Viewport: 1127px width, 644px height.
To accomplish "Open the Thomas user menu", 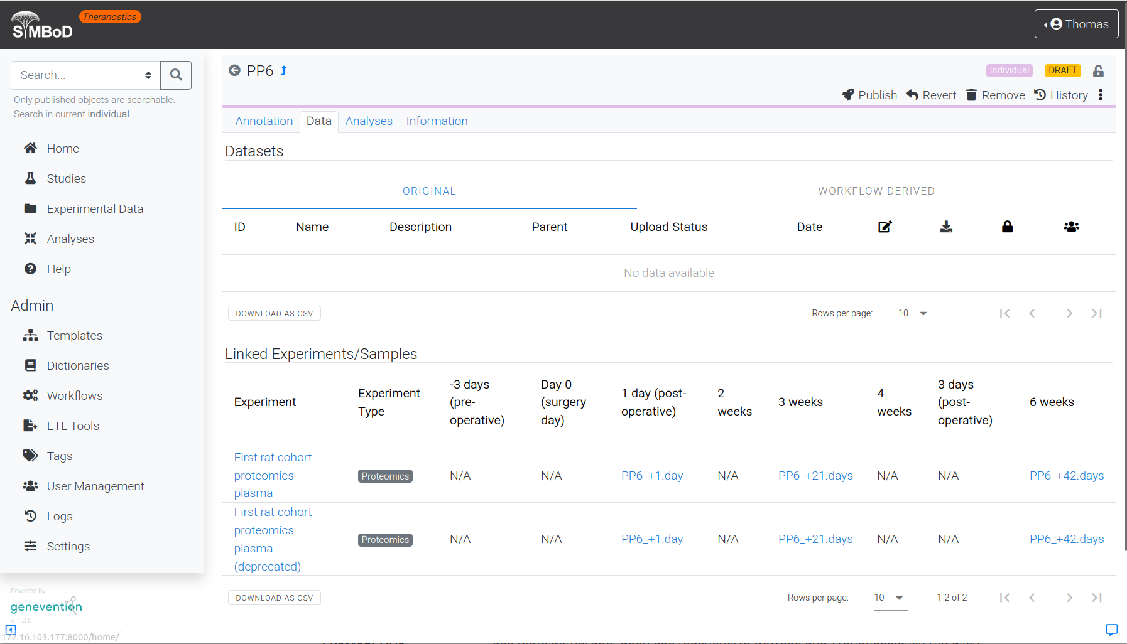I will (1076, 24).
